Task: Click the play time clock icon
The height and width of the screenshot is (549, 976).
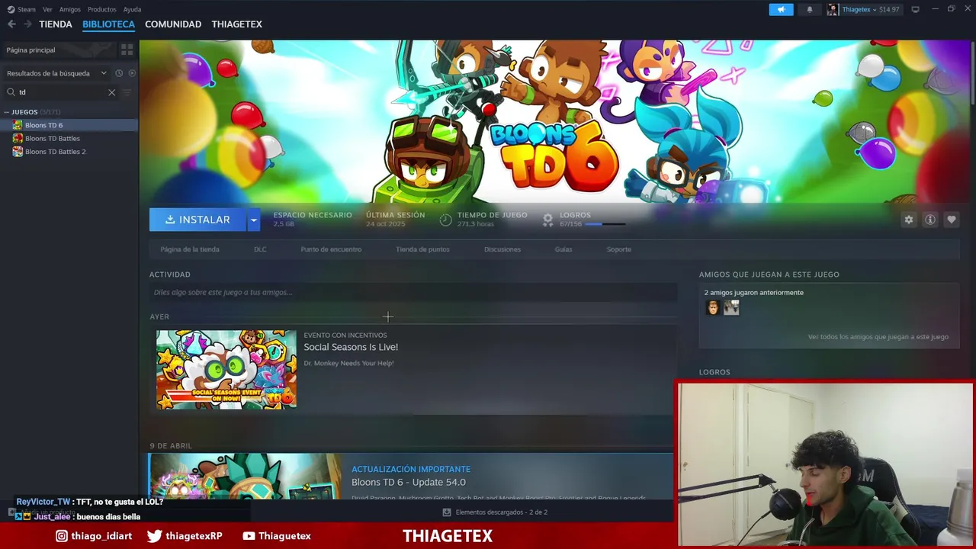Action: coord(446,220)
